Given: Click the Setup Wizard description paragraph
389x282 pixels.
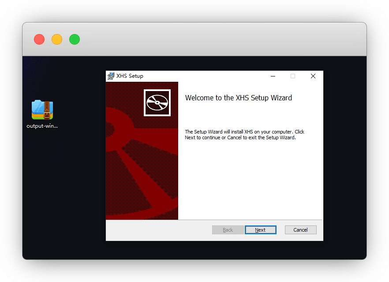Looking at the screenshot, I should click(x=244, y=134).
